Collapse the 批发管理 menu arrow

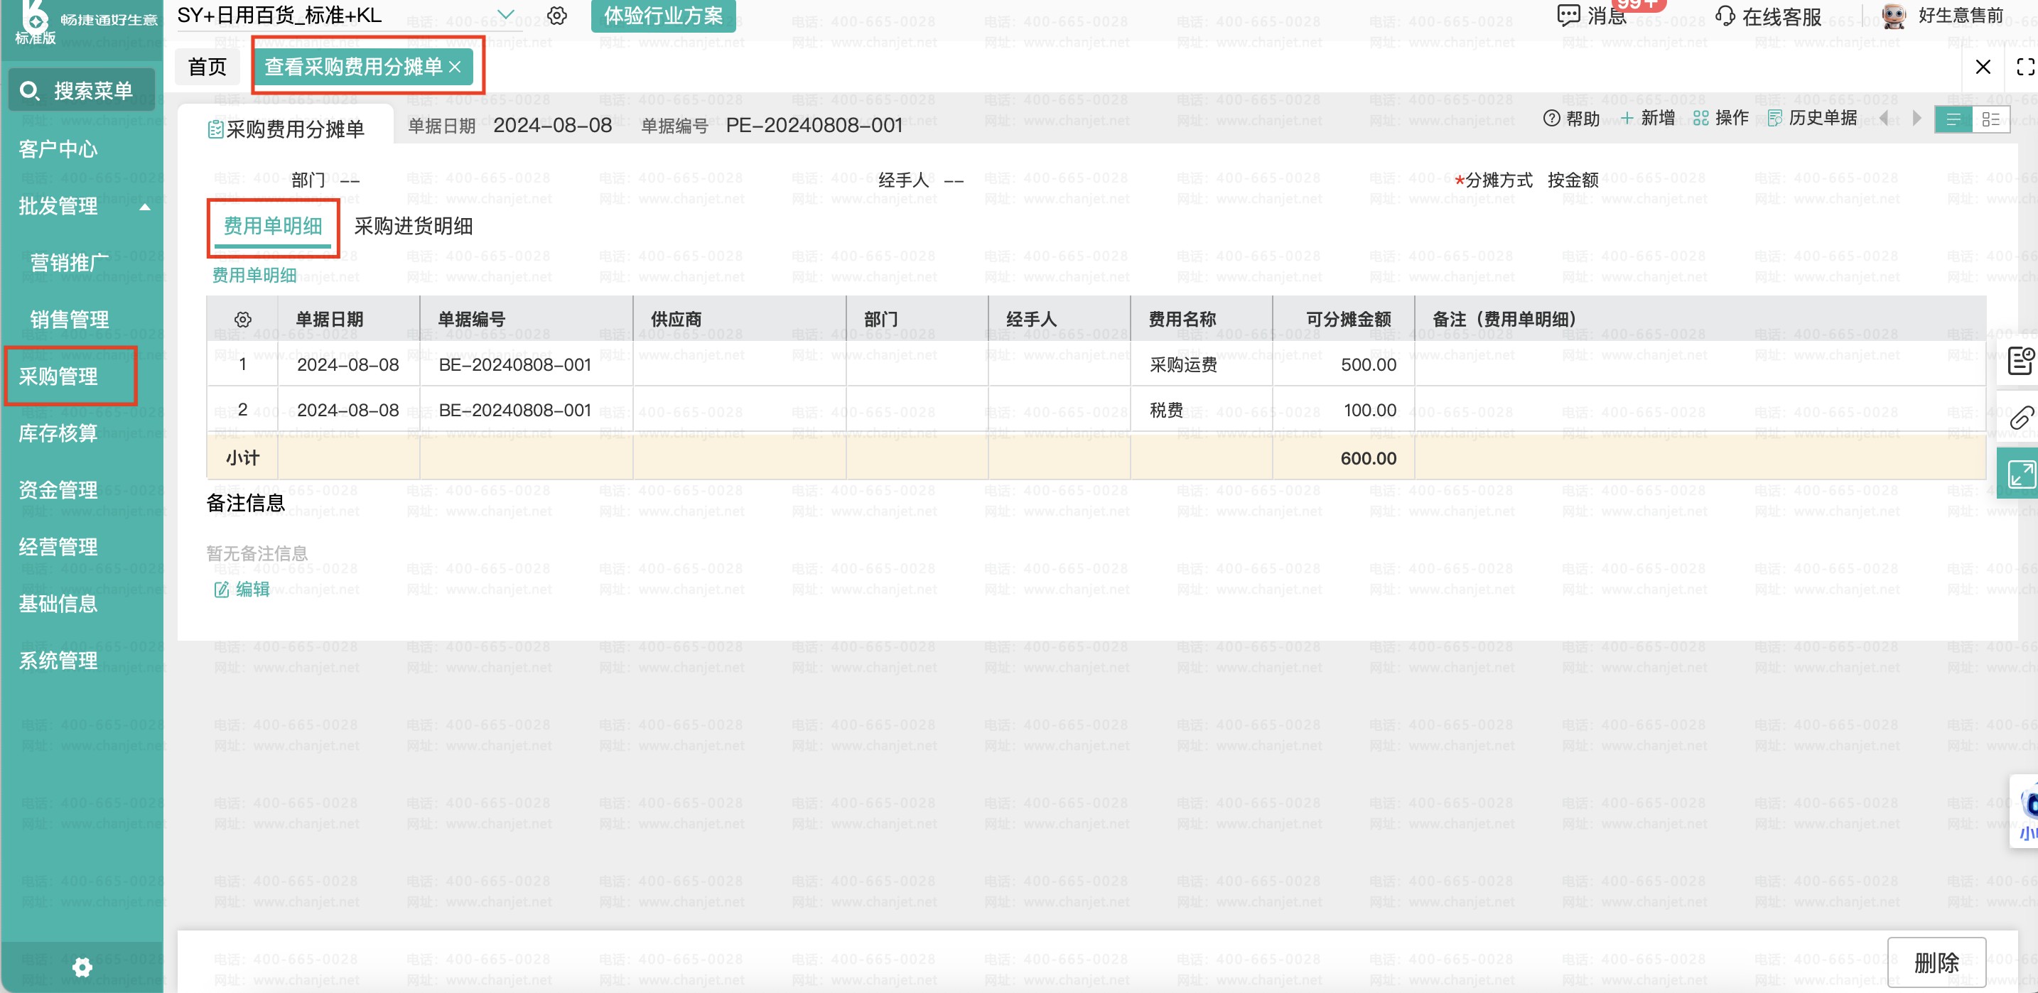[x=145, y=207]
